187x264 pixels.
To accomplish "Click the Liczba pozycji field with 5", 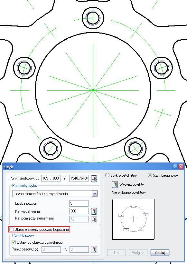I will point(79,203).
